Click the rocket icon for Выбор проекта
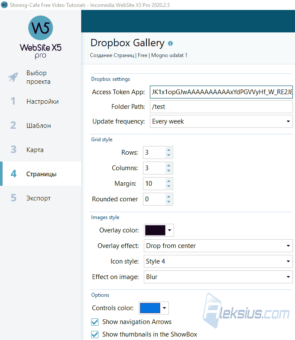The width and height of the screenshot is (295, 340). tap(13, 77)
